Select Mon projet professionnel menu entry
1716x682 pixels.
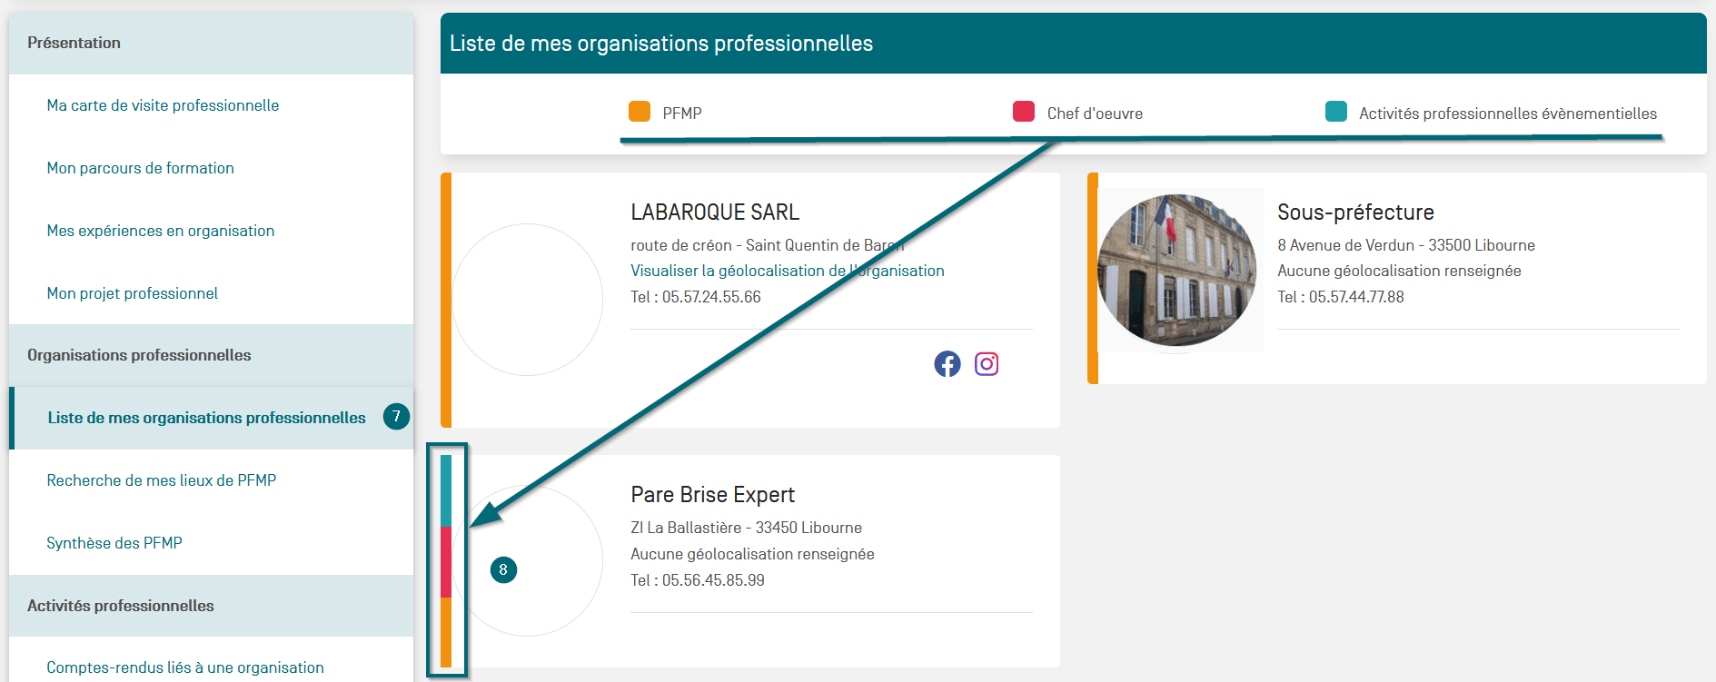tap(132, 293)
